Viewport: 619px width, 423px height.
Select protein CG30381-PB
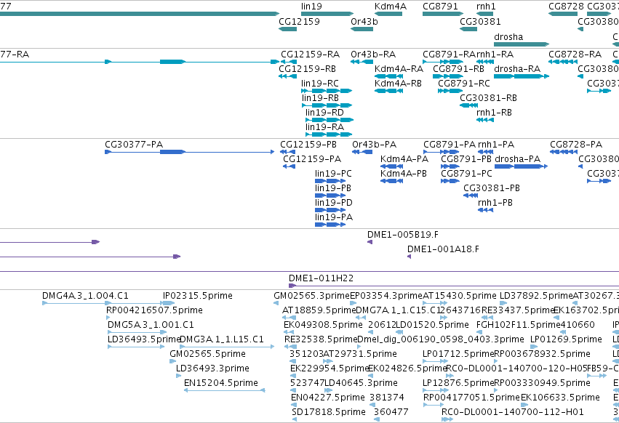pos(471,196)
